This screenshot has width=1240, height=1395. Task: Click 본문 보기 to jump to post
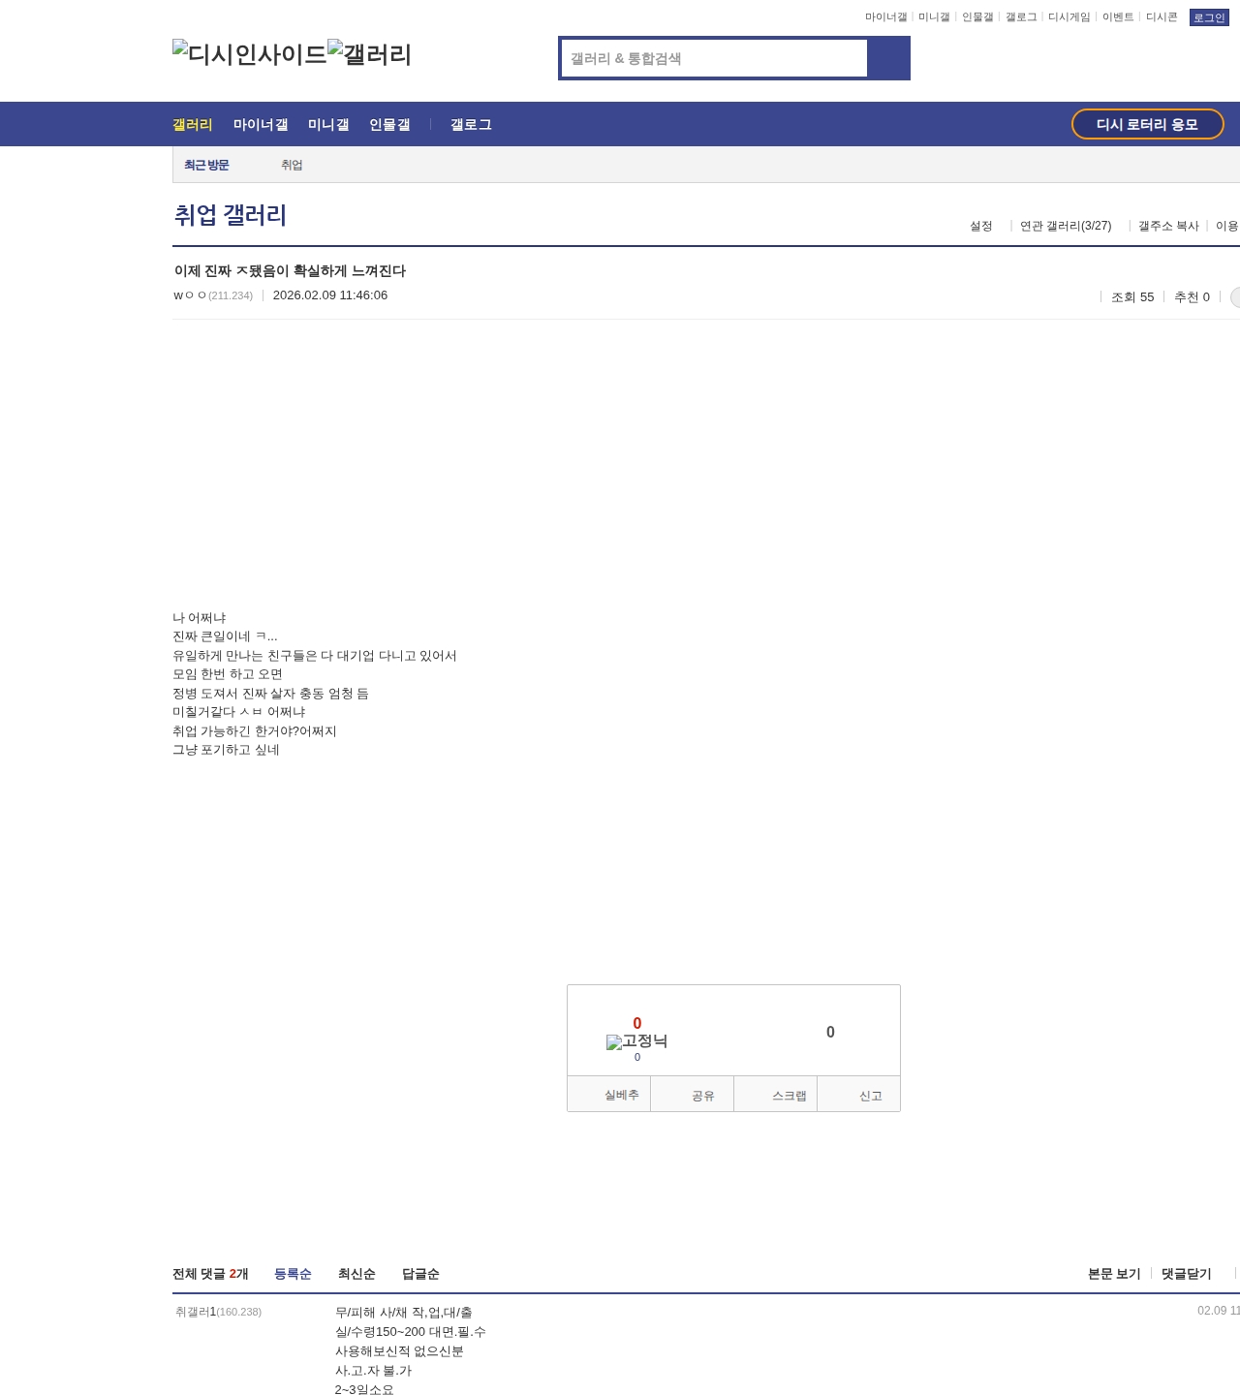click(1114, 1274)
